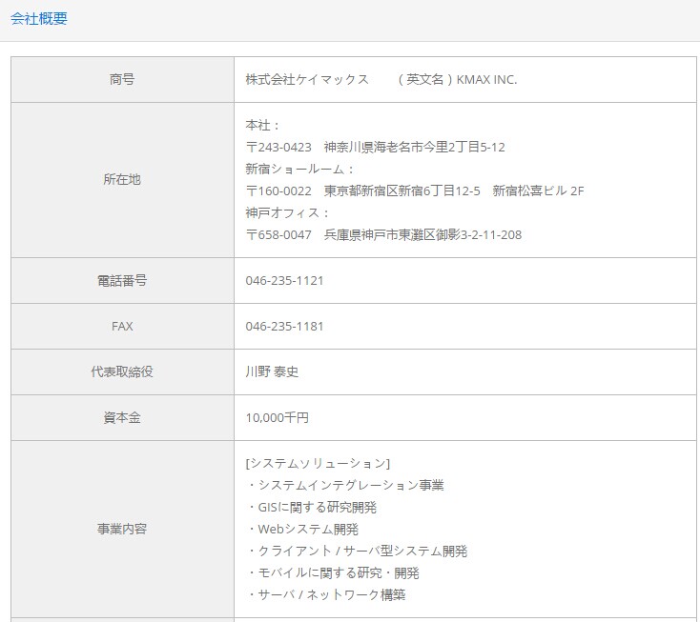This screenshot has height=622, width=700.
Task: Click the capital value 10,000千円
Action: click(x=278, y=418)
